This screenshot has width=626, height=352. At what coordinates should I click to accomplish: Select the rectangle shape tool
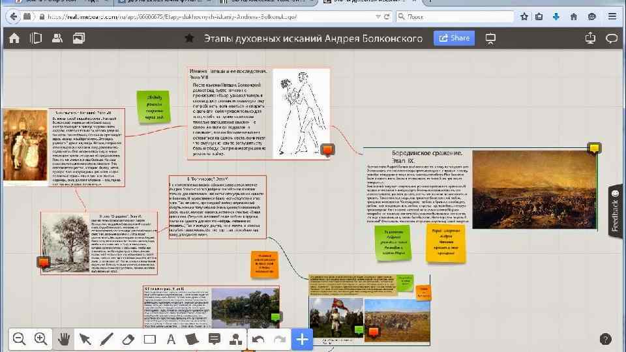click(x=150, y=340)
